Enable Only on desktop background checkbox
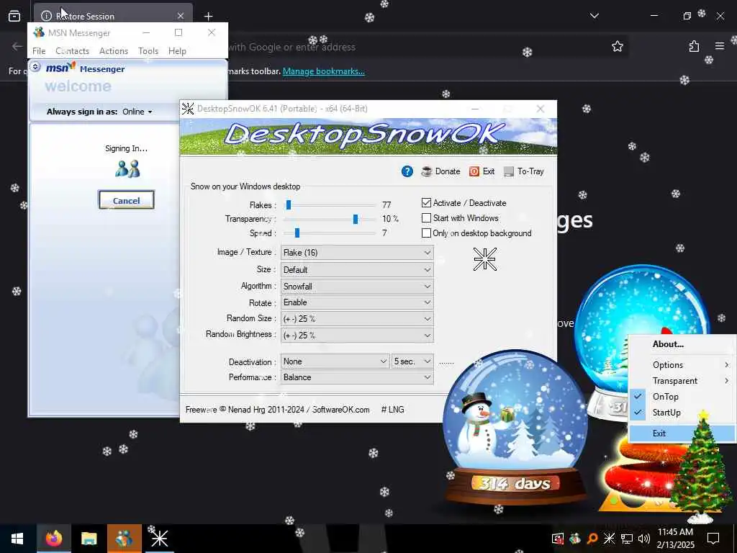The image size is (737, 553). [x=426, y=233]
